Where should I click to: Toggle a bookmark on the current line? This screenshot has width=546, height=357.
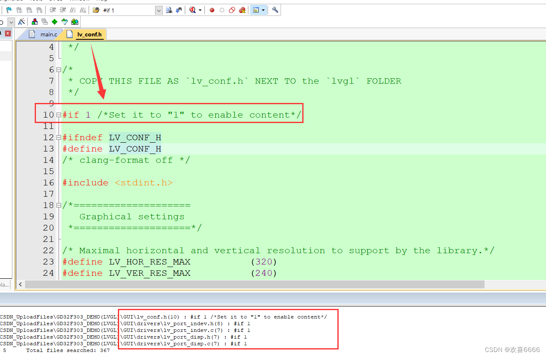coord(8,10)
